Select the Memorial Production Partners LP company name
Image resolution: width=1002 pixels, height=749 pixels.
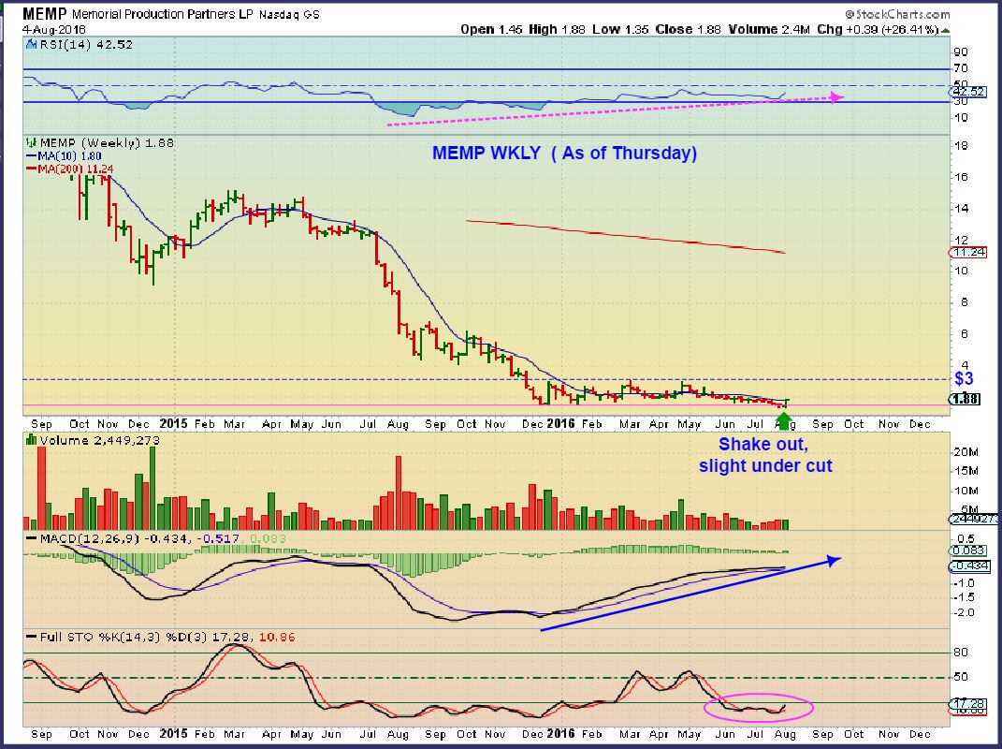click(x=163, y=14)
